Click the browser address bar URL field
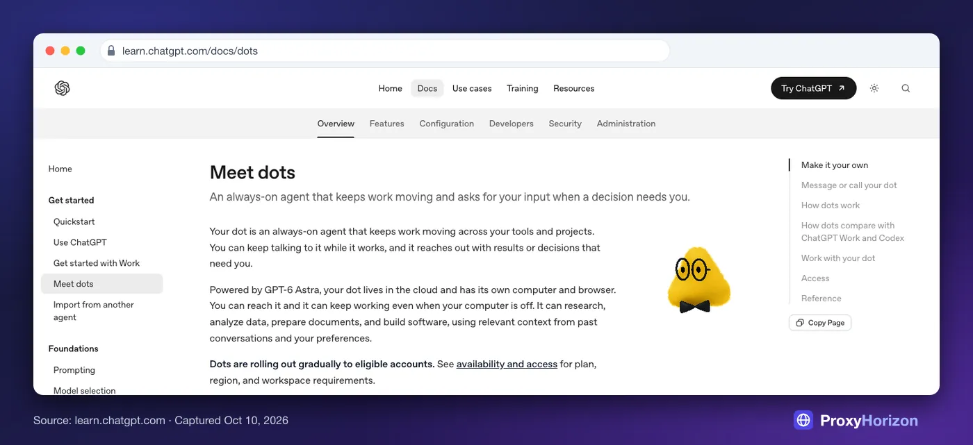The image size is (973, 445). click(385, 51)
